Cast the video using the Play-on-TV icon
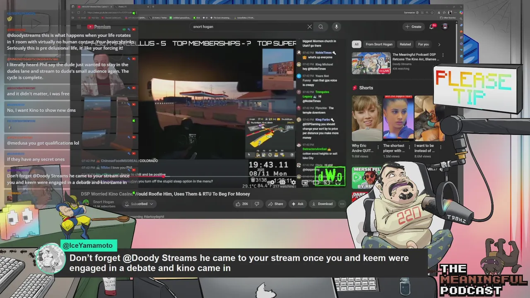Viewport: 530px width, 298px height. tap(327, 182)
